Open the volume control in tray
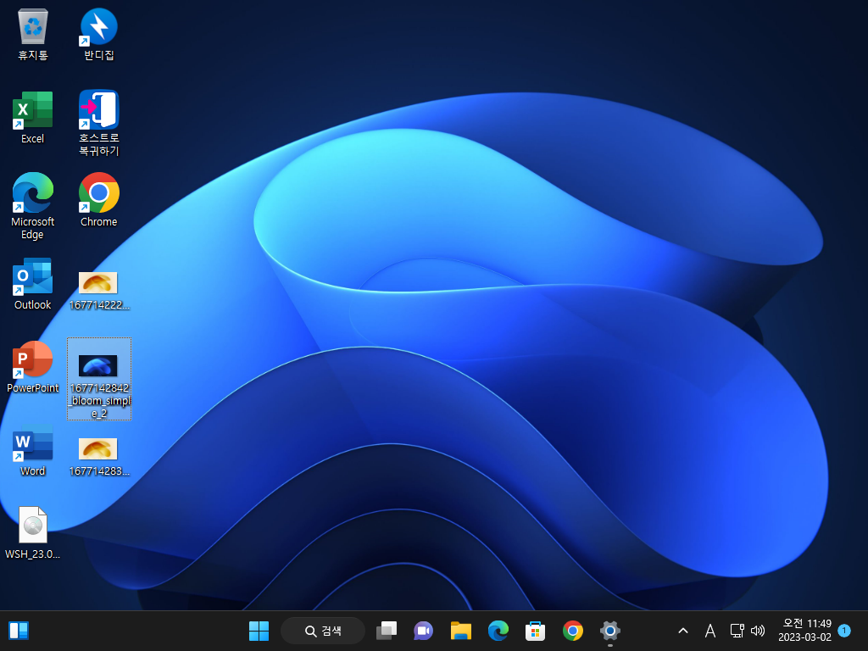The image size is (868, 651). [x=758, y=631]
